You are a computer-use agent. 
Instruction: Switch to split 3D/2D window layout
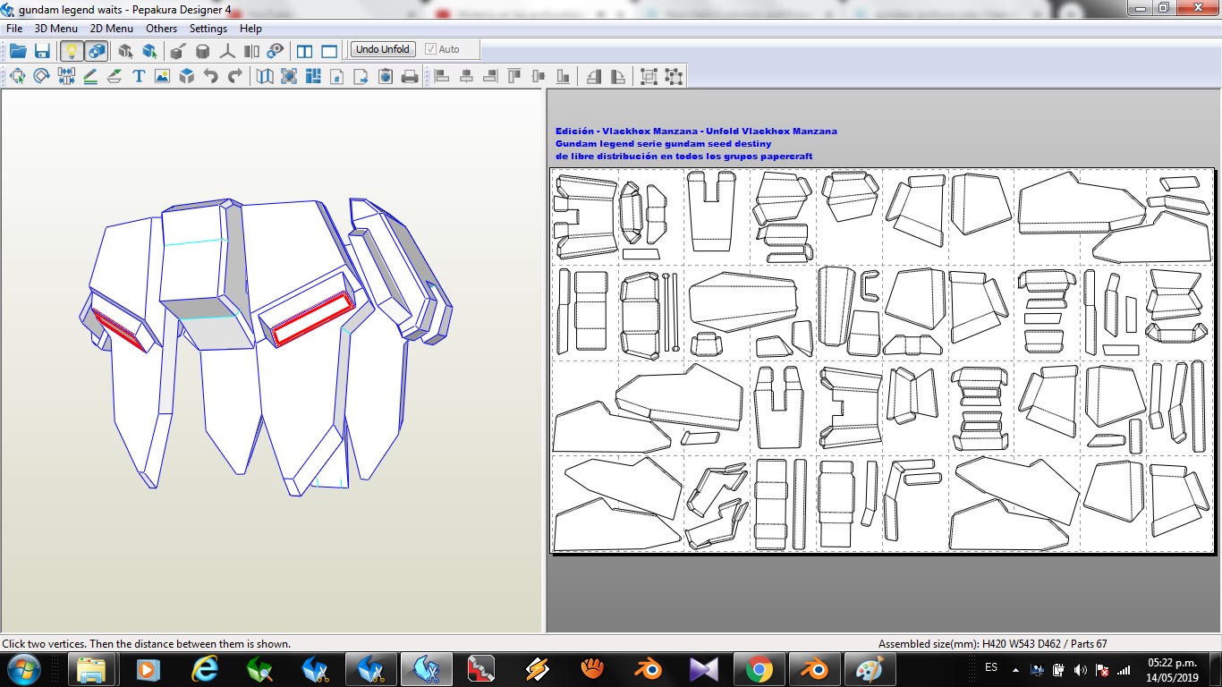point(304,50)
